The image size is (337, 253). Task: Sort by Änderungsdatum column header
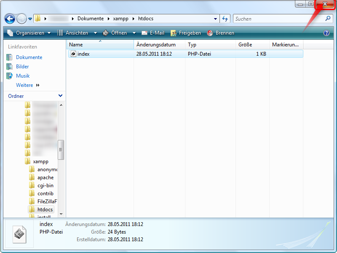click(160, 45)
